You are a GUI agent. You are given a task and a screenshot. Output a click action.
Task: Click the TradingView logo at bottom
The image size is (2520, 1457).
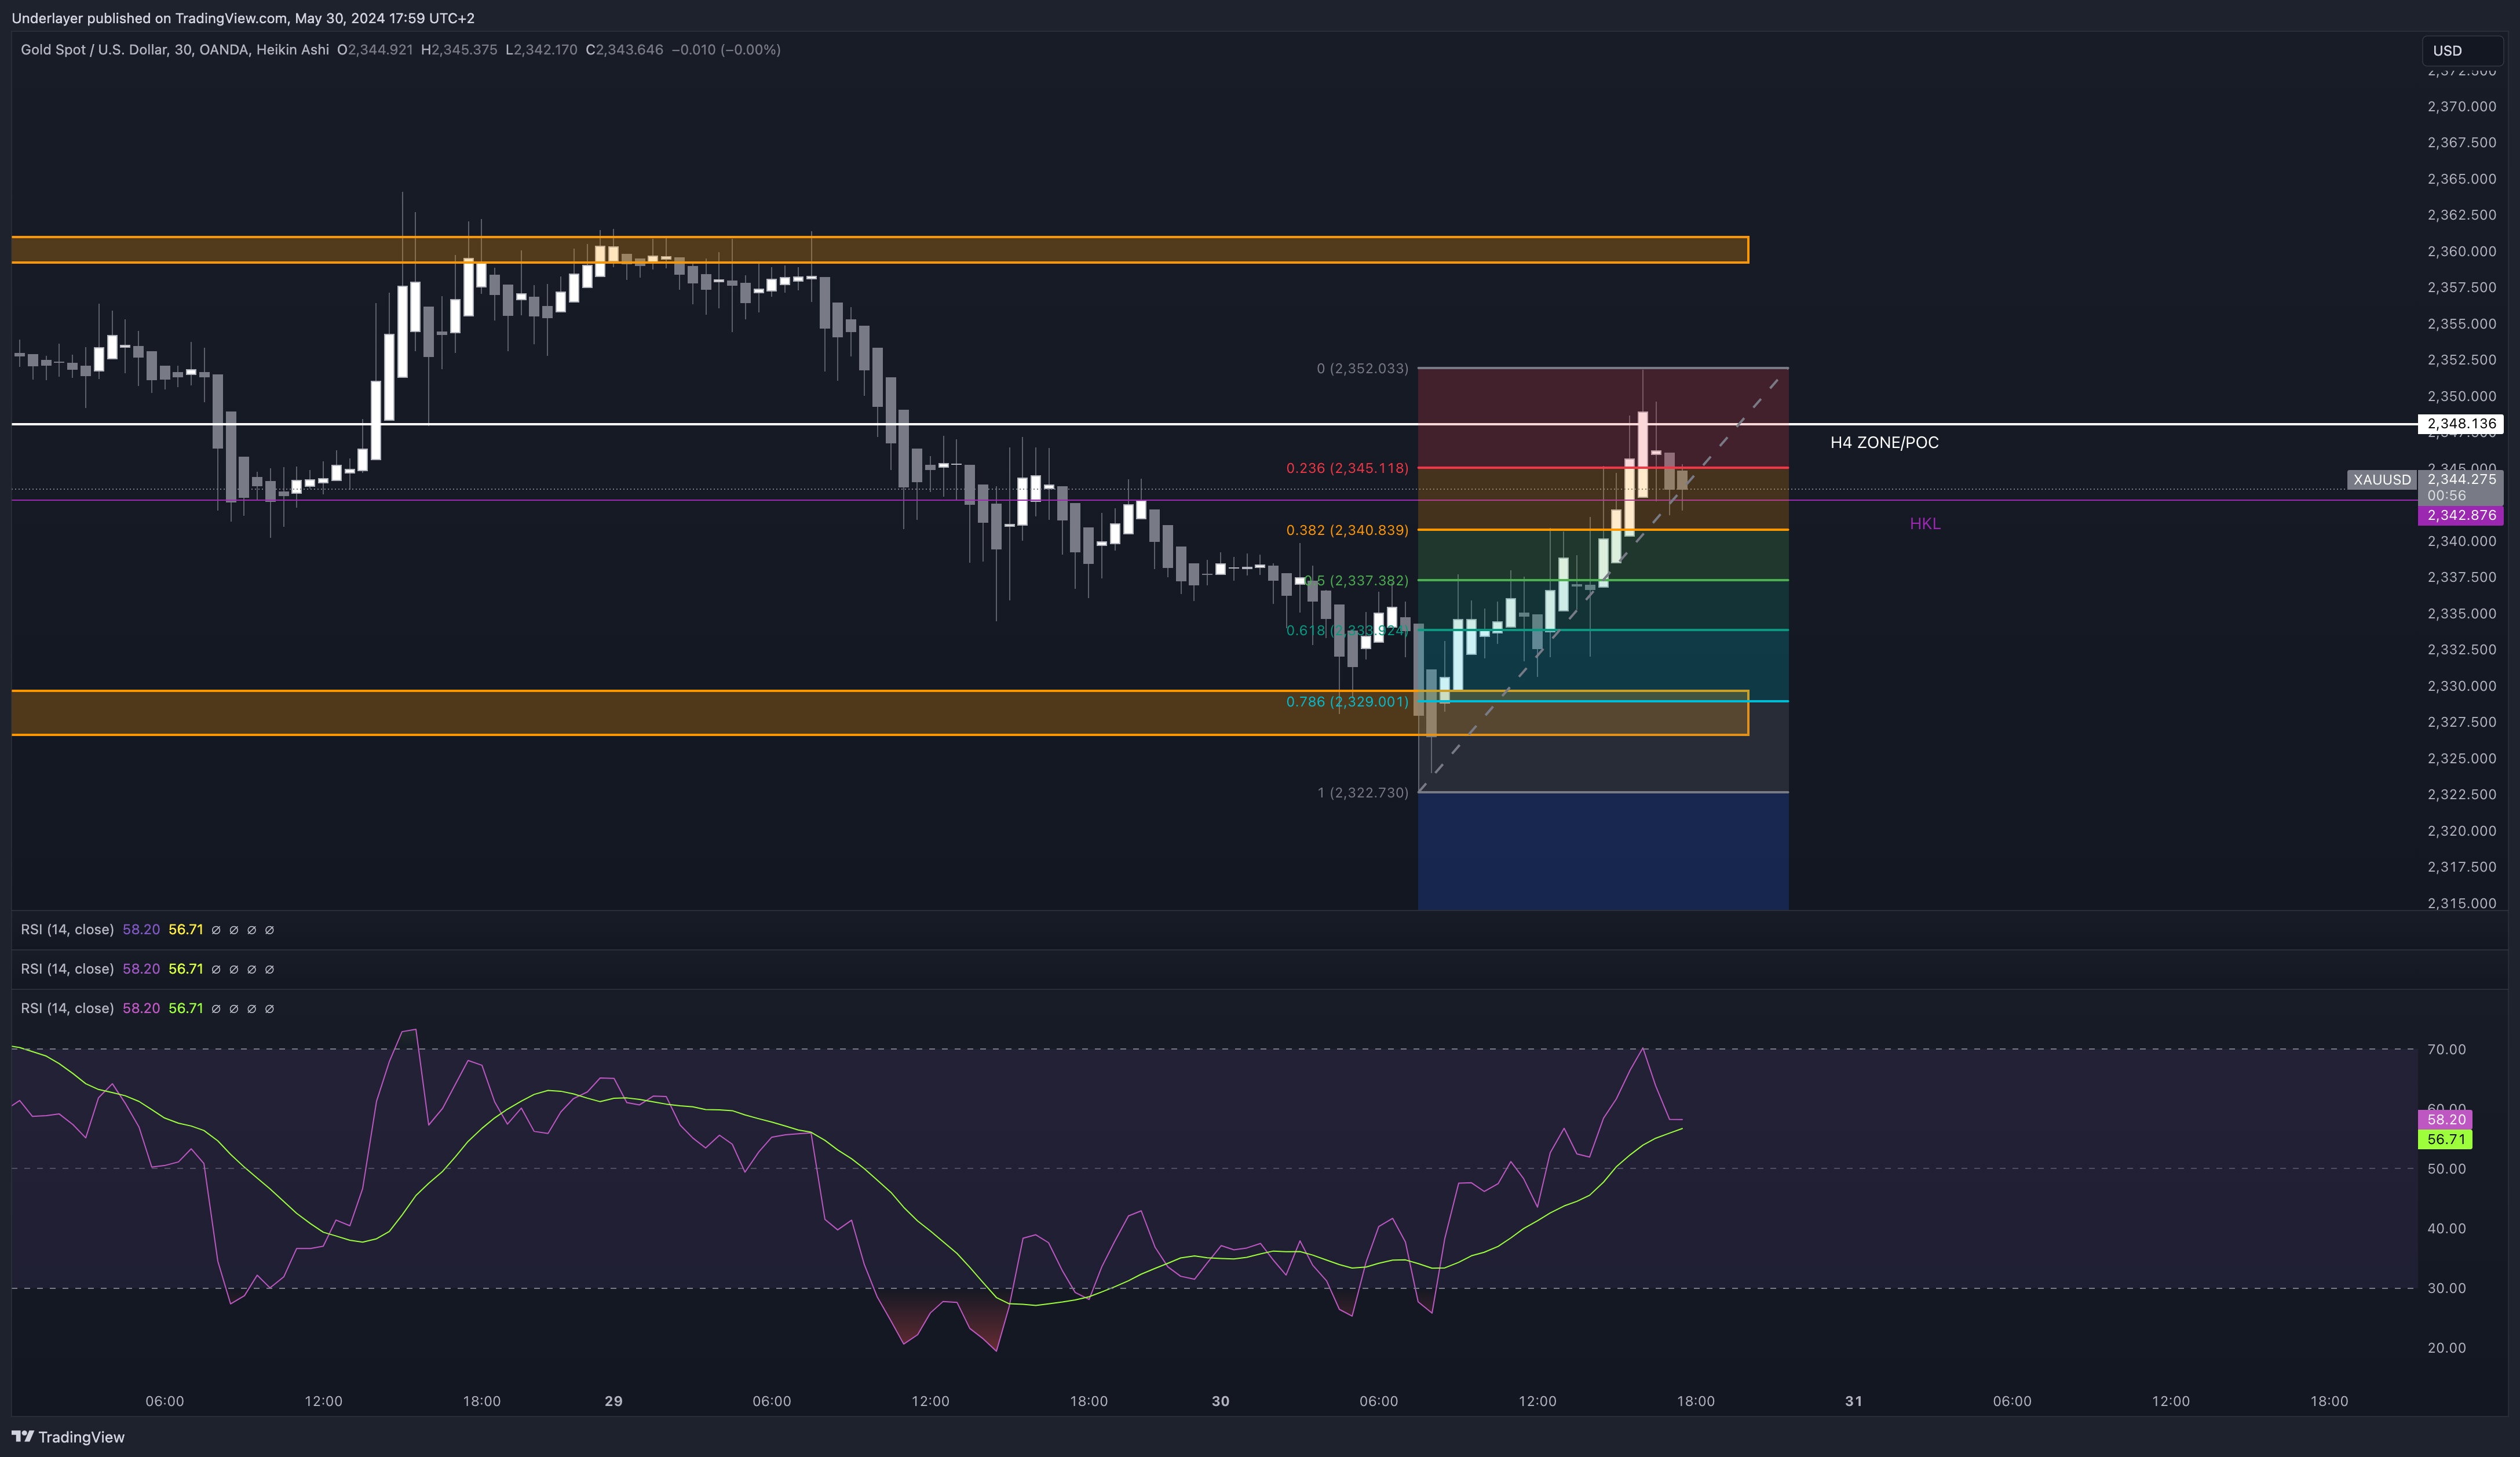click(68, 1437)
